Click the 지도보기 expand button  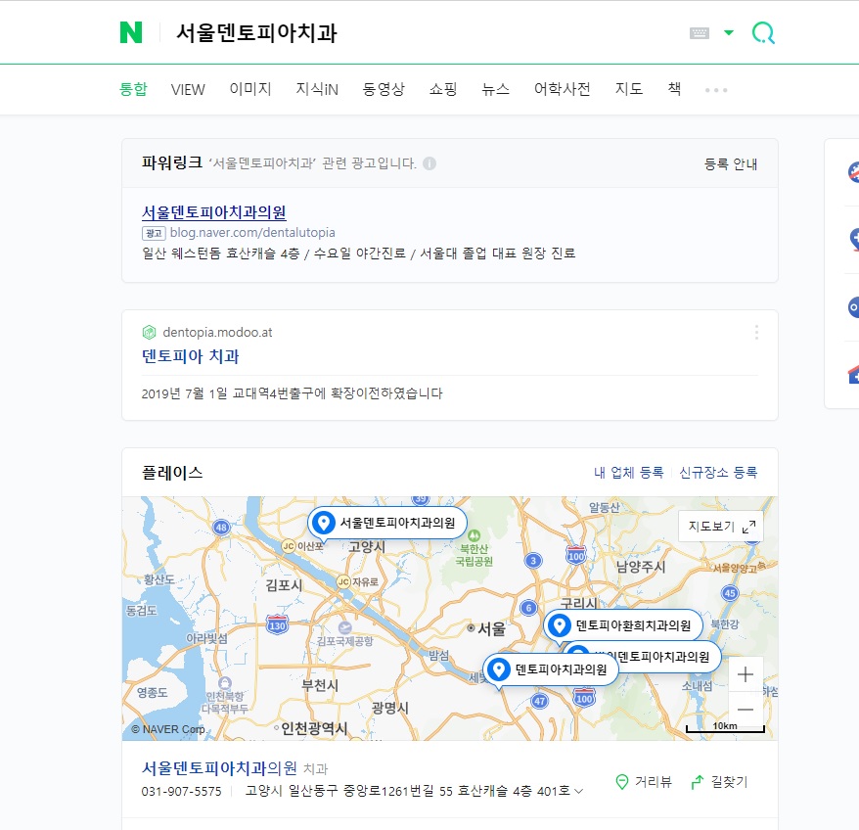point(720,527)
